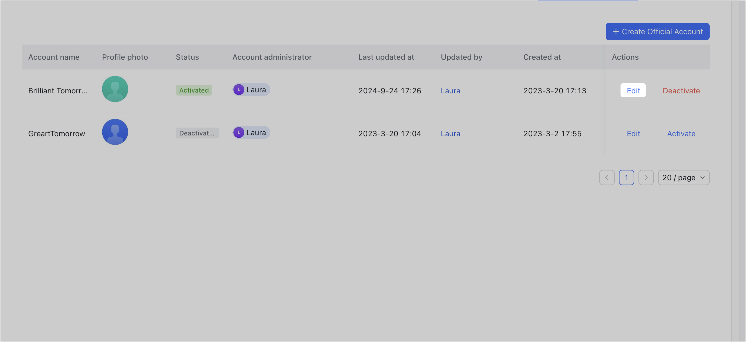Click the next page chevron arrow
746x342 pixels.
click(x=646, y=178)
